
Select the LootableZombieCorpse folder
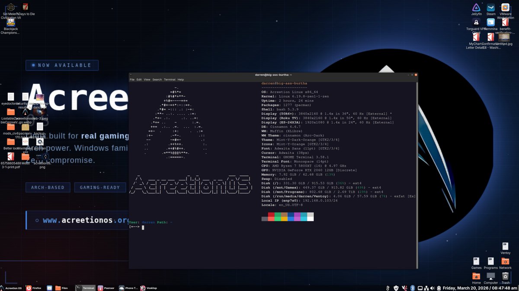[11, 112]
